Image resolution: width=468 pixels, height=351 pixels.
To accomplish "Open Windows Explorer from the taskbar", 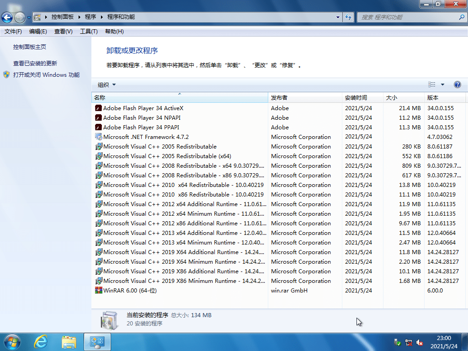I will (x=69, y=341).
